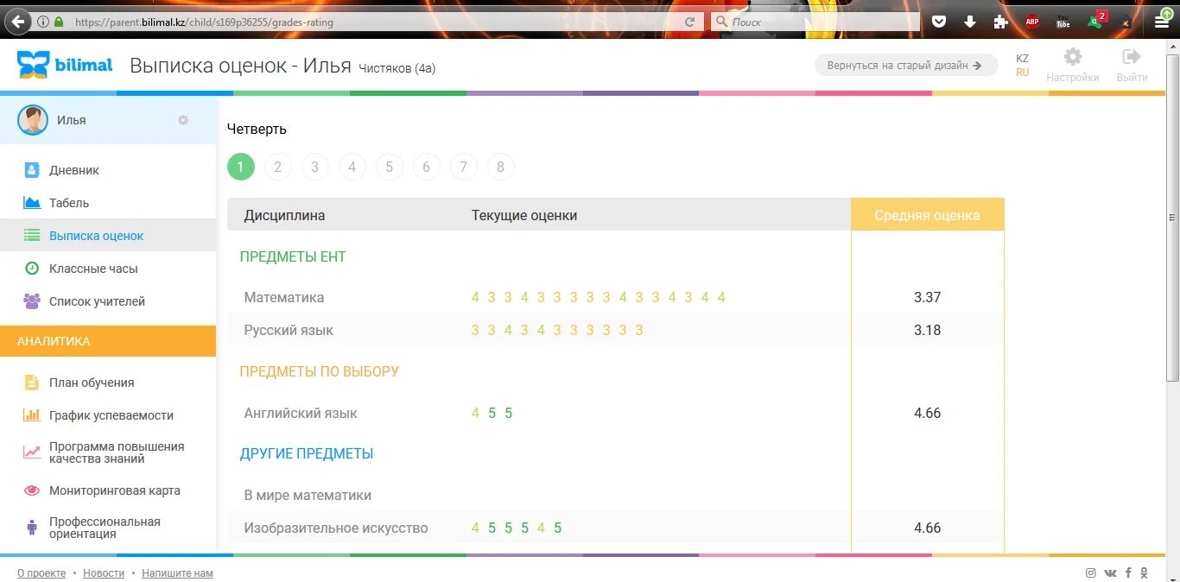Select quarter 2
The image size is (1180, 582).
click(277, 167)
